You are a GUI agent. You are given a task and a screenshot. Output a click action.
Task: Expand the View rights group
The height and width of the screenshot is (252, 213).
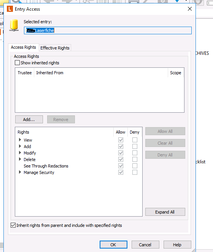point(20,140)
